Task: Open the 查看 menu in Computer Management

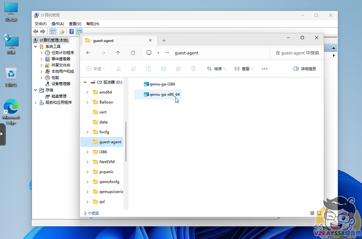Action: 75,24
